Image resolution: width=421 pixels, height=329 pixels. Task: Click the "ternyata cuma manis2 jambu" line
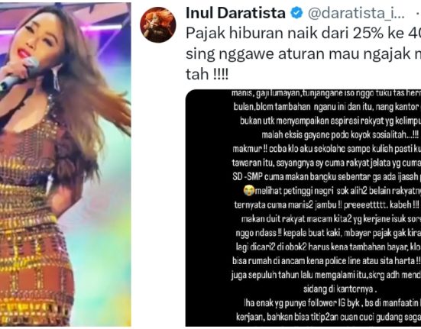click(326, 205)
